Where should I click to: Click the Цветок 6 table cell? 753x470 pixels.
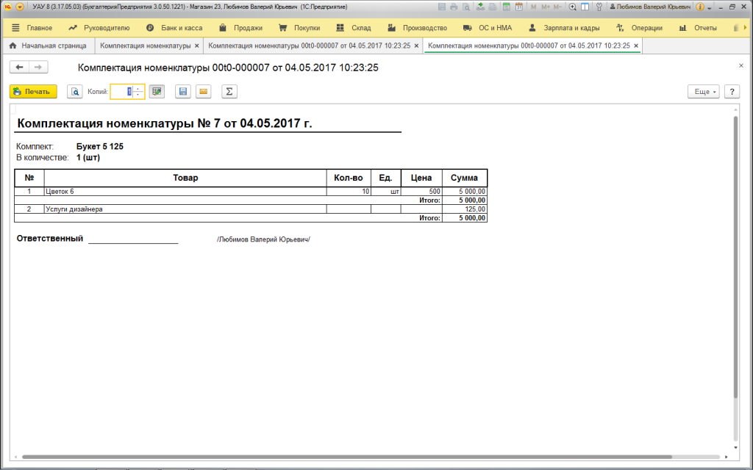click(x=185, y=192)
